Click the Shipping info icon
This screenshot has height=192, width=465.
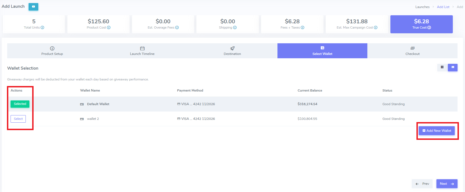(x=235, y=27)
